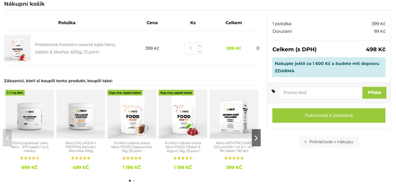The width and height of the screenshot is (396, 187).
Task: Click the Promo kód input field
Action: click(320, 93)
